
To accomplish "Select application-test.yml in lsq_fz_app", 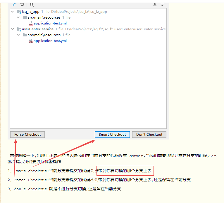I will (50, 23).
